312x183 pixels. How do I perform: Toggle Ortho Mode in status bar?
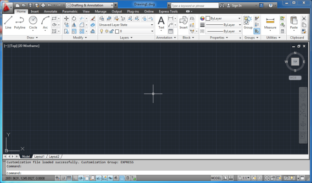click(x=75, y=178)
